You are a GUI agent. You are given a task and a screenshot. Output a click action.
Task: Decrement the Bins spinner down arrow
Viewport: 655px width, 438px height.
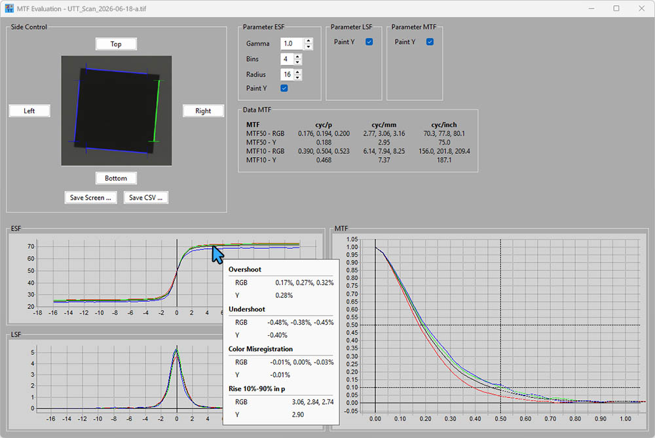click(297, 62)
